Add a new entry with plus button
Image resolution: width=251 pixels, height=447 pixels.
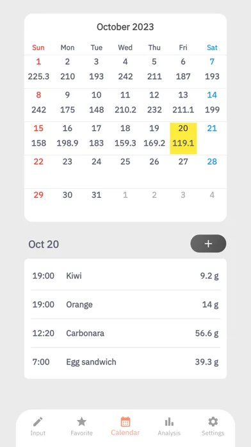pyautogui.click(x=208, y=244)
